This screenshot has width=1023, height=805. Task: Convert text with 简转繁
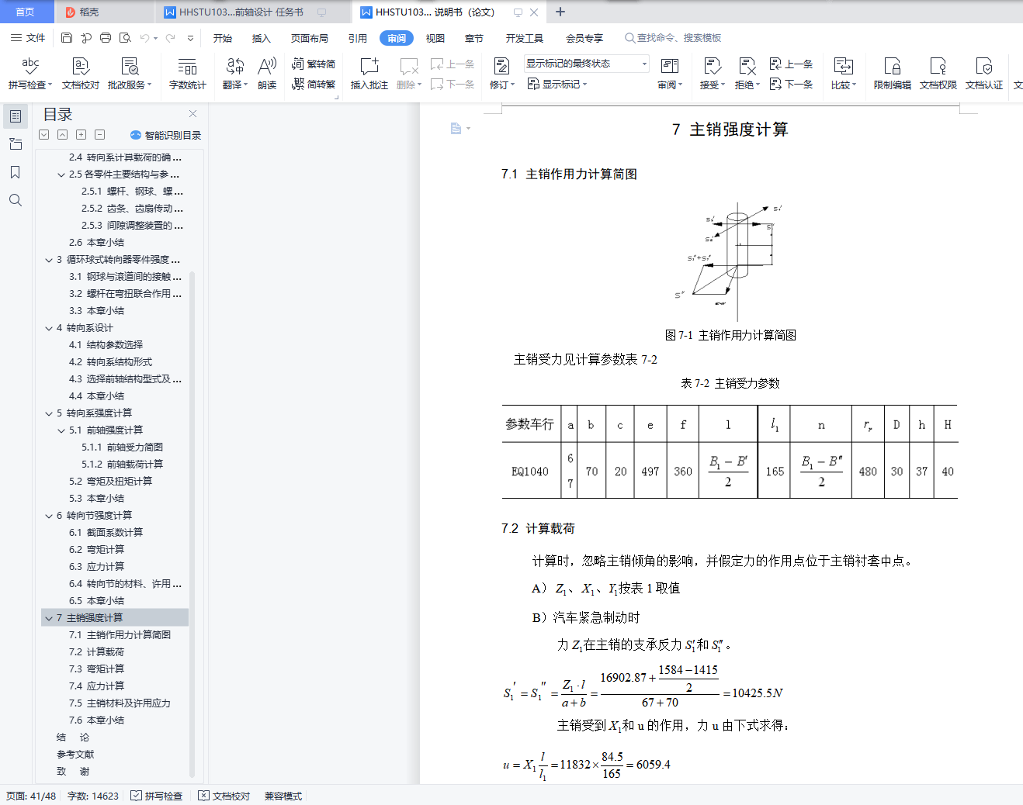(314, 84)
